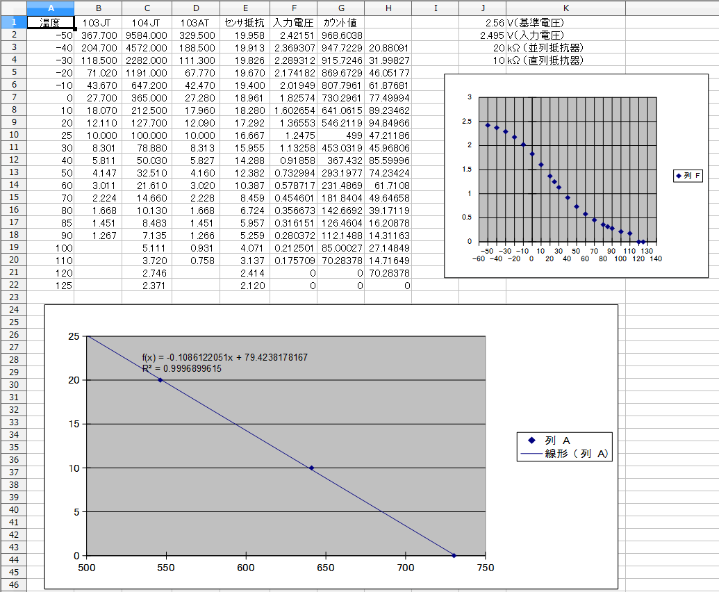Click the カウント値 header cell
Screen dimensions: 719x592
tap(340, 22)
